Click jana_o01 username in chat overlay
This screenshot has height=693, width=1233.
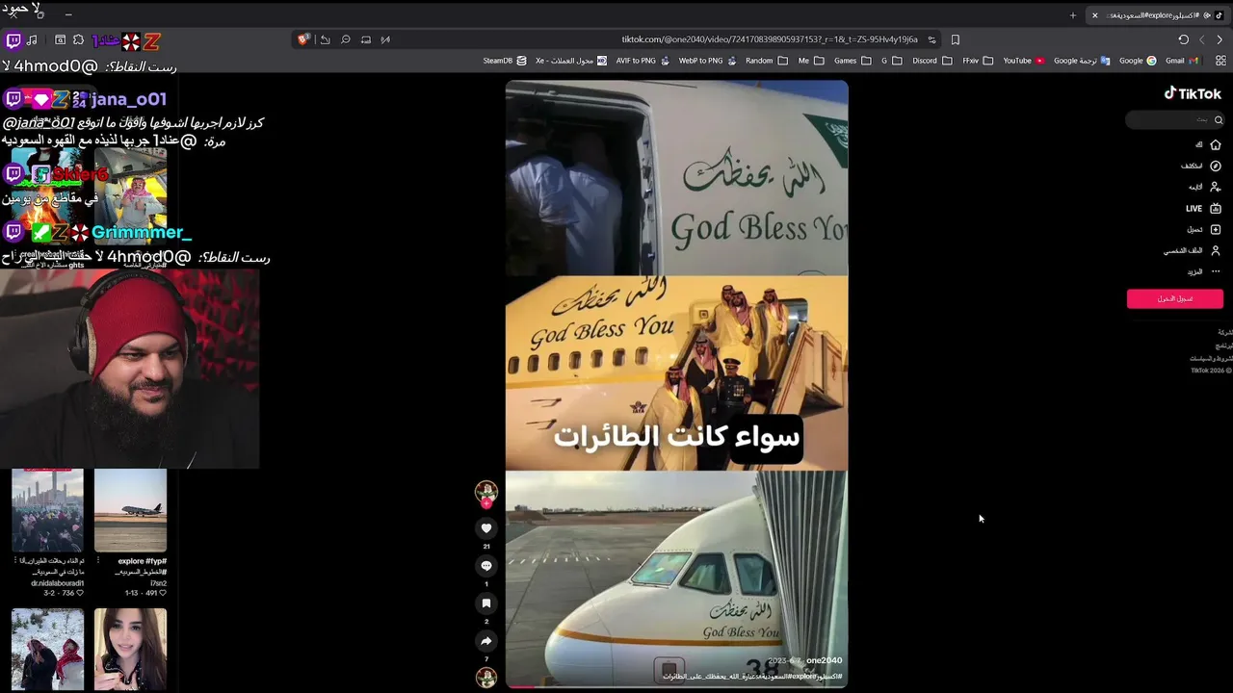coord(129,99)
